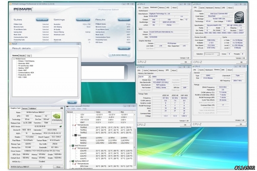Select the HDD score tree row
The width and height of the screenshot is (257, 171).
coord(22,77)
